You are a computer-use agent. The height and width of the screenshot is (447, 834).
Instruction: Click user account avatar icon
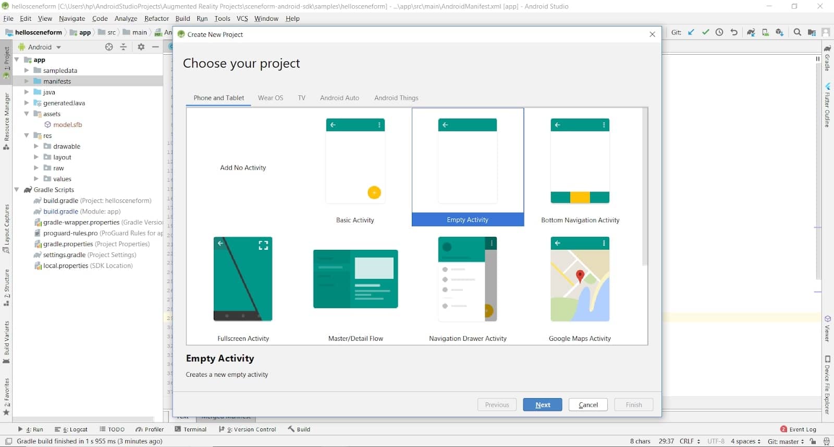(x=826, y=32)
